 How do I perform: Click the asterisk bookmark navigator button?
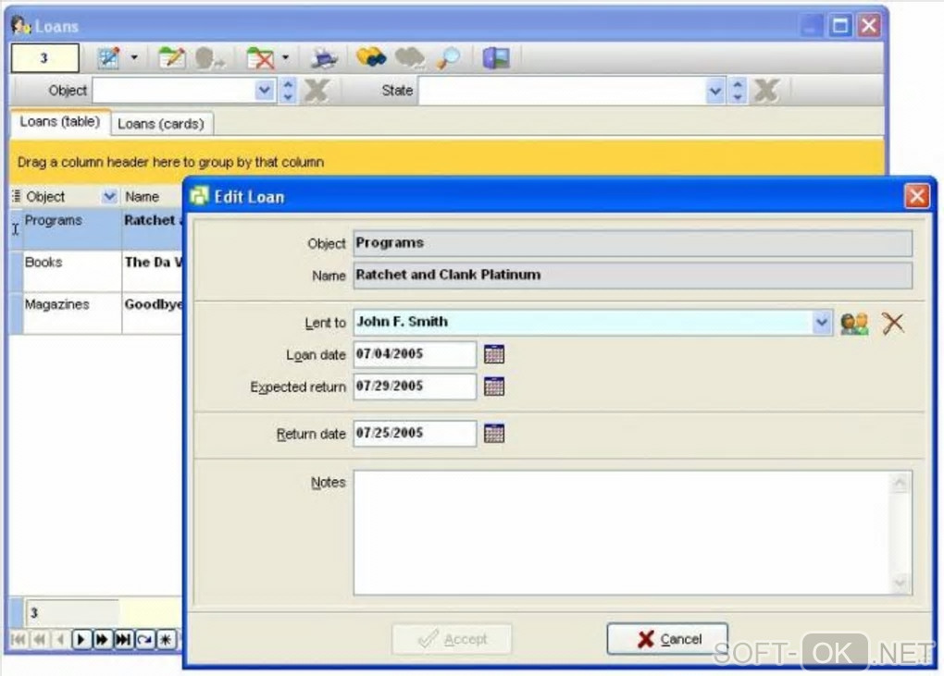click(x=165, y=639)
